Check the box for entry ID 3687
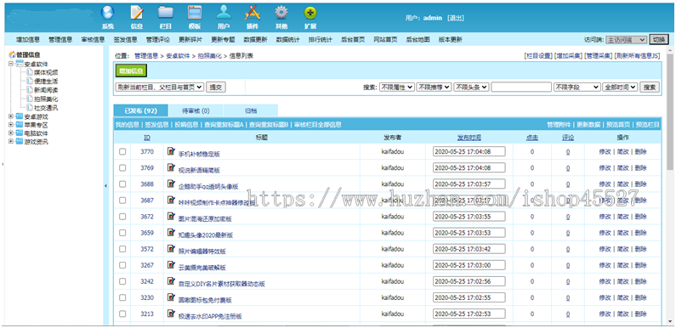Viewport: 676px width, 328px height. (122, 201)
